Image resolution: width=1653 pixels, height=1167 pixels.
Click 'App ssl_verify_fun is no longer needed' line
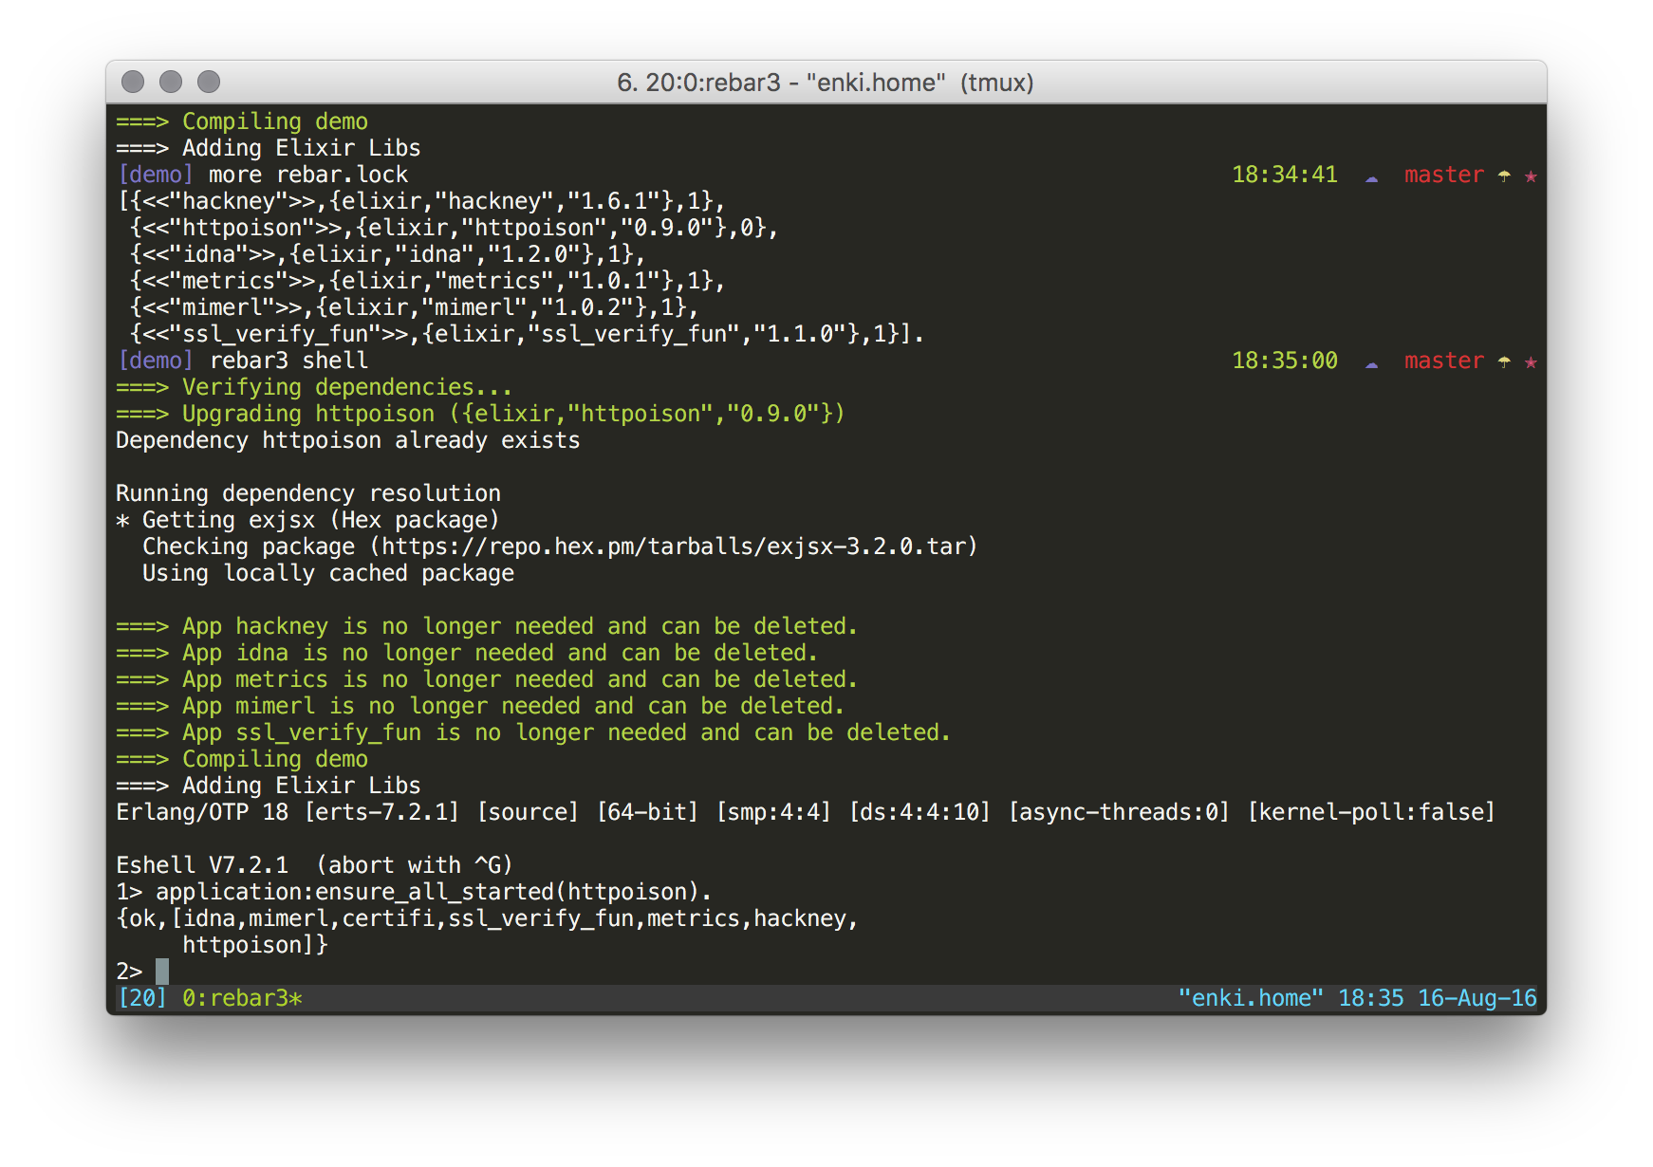pyautogui.click(x=533, y=732)
